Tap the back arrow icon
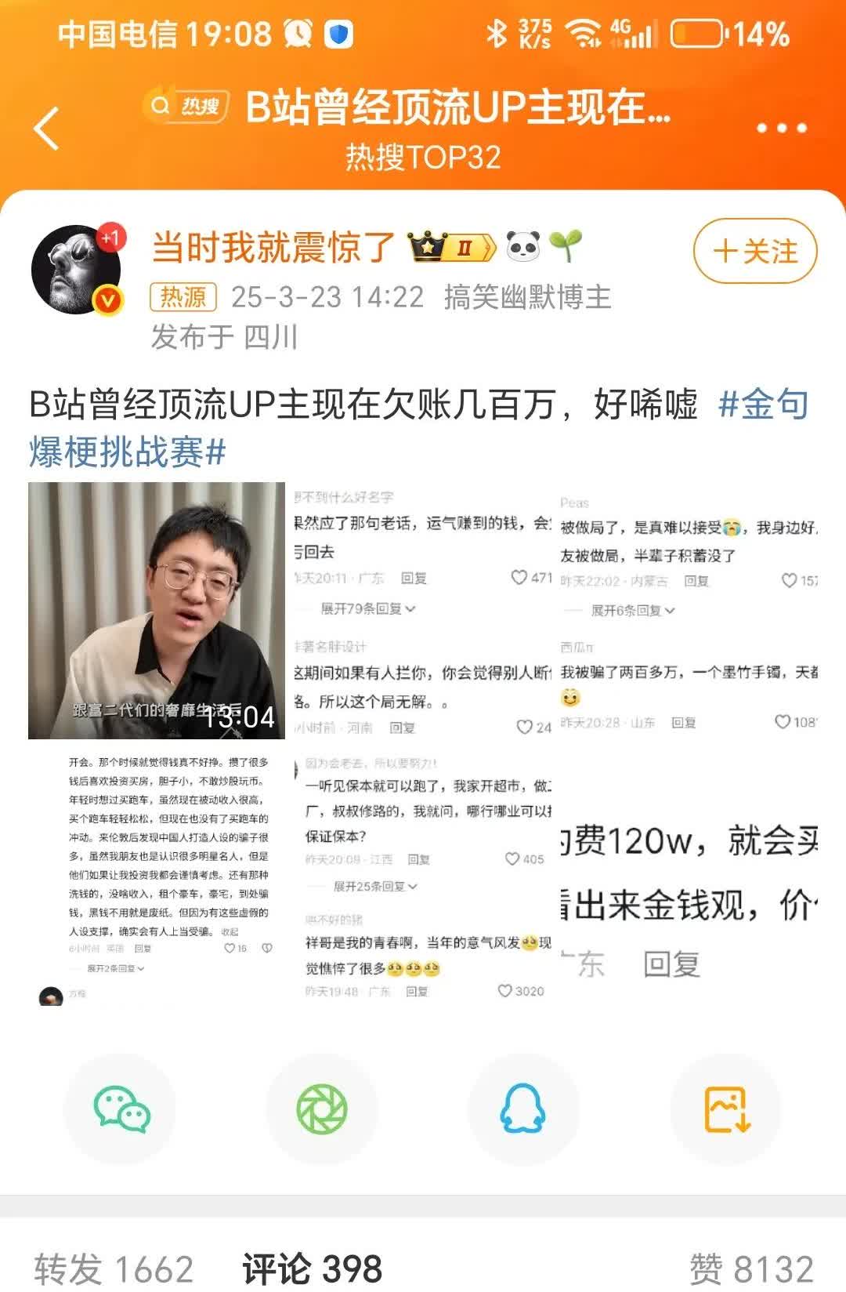The width and height of the screenshot is (846, 1292). click(x=47, y=127)
